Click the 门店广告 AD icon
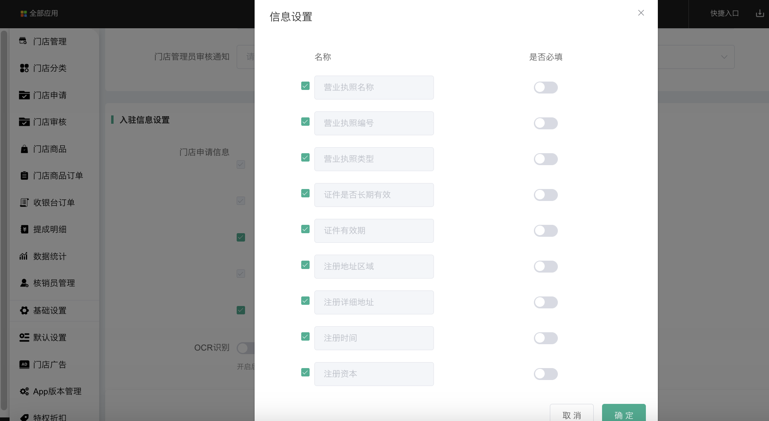 24,364
